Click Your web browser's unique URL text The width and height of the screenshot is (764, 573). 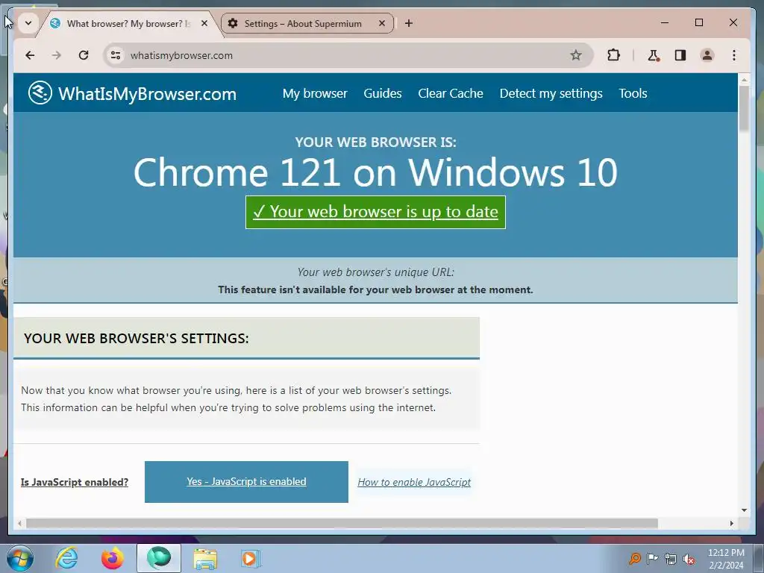(x=376, y=272)
